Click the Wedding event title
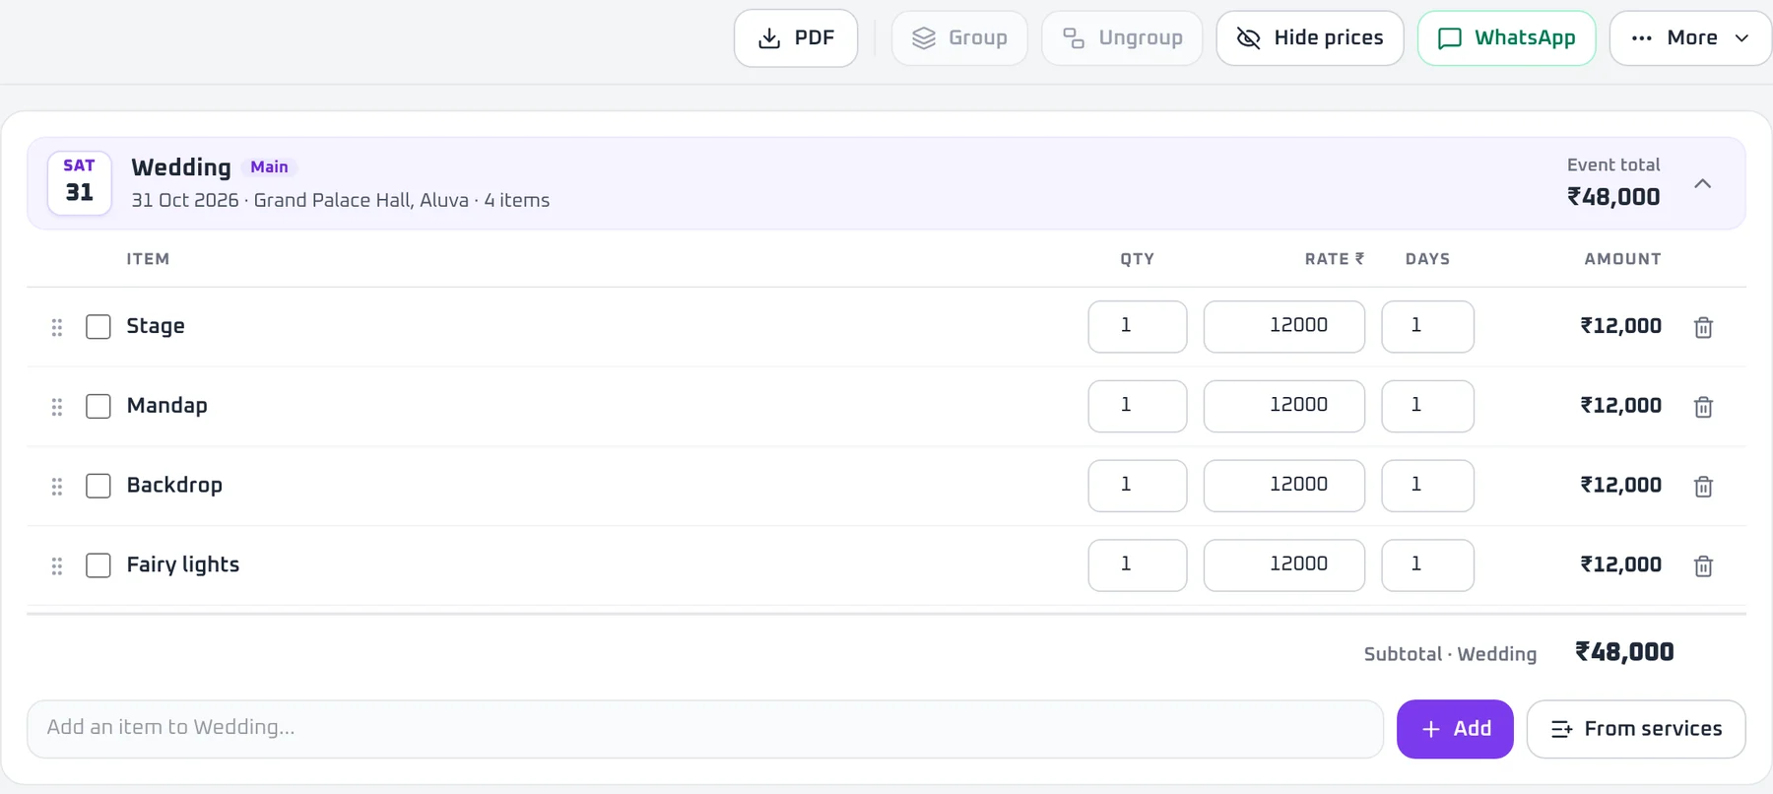This screenshot has width=1773, height=794. click(181, 167)
